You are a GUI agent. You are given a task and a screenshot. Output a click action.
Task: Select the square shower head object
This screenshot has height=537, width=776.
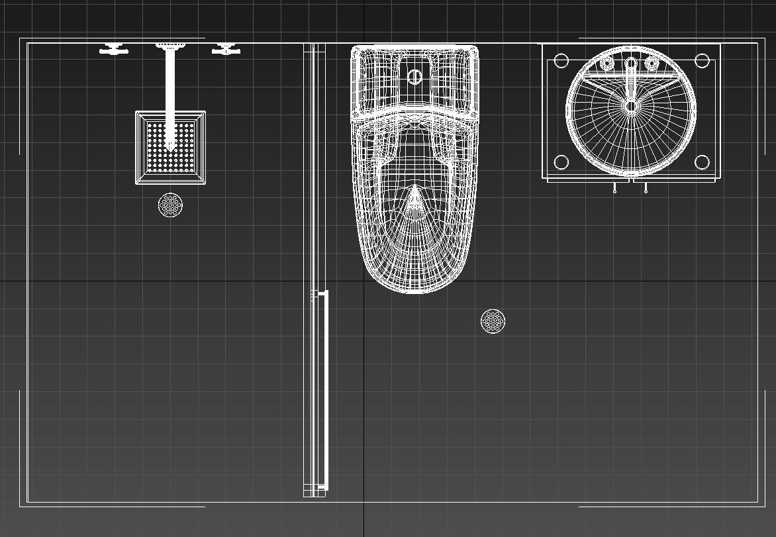170,148
